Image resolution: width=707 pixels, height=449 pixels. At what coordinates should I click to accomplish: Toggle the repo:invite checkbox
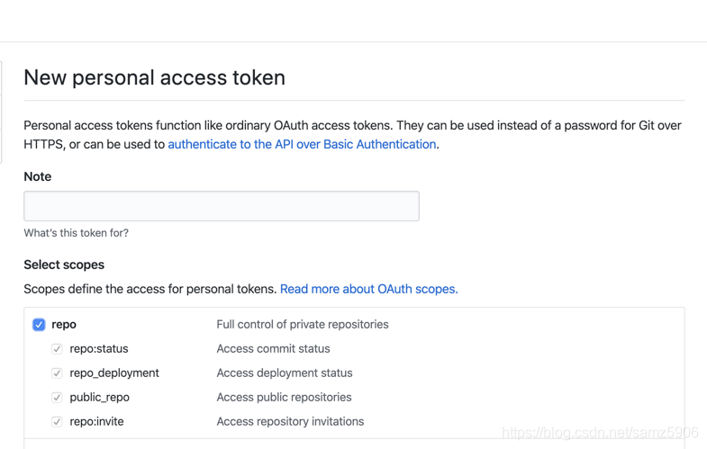[x=57, y=422]
